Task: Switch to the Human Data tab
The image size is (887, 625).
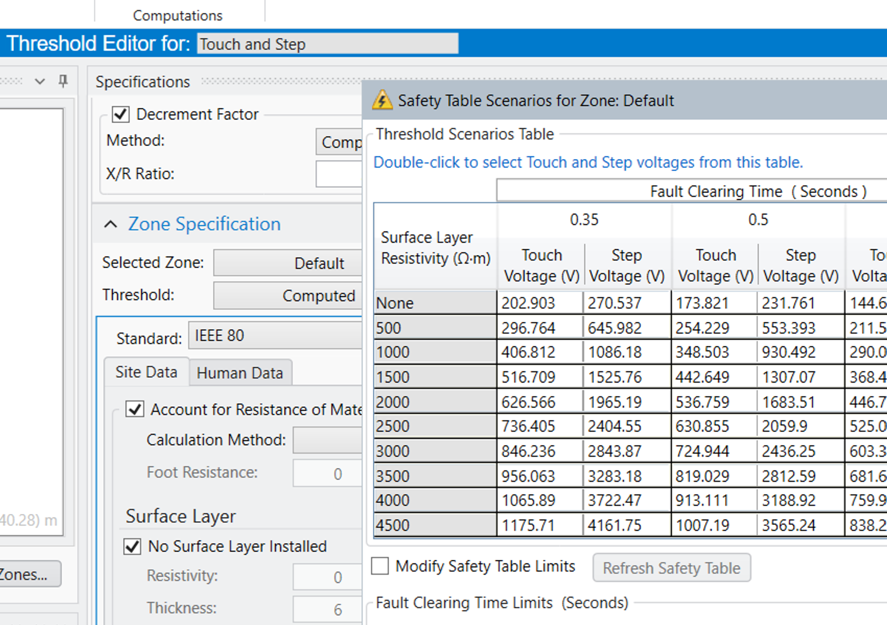Action: coord(240,373)
